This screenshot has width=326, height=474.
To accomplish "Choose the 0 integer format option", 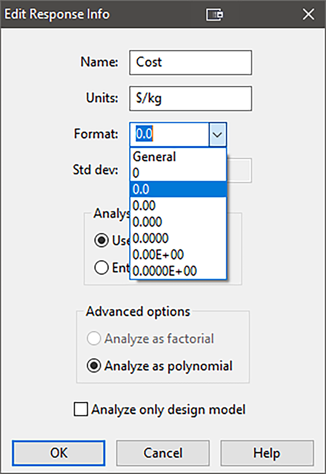I will [x=178, y=173].
